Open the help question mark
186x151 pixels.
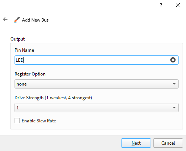161,5
